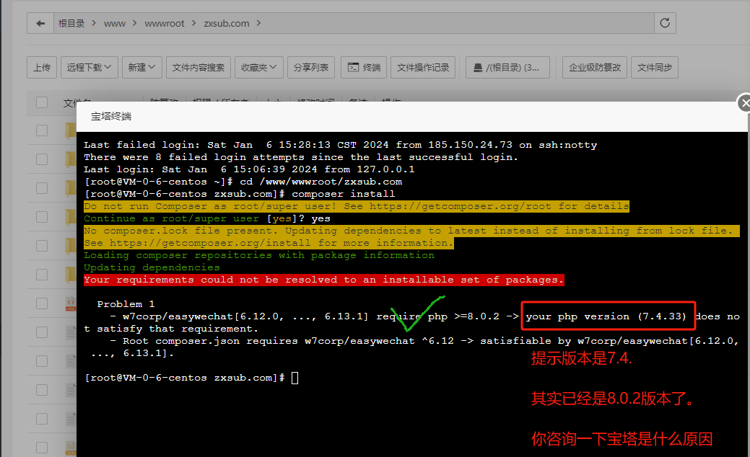Open the 远程下载 dropdown
750x457 pixels.
pyautogui.click(x=89, y=67)
